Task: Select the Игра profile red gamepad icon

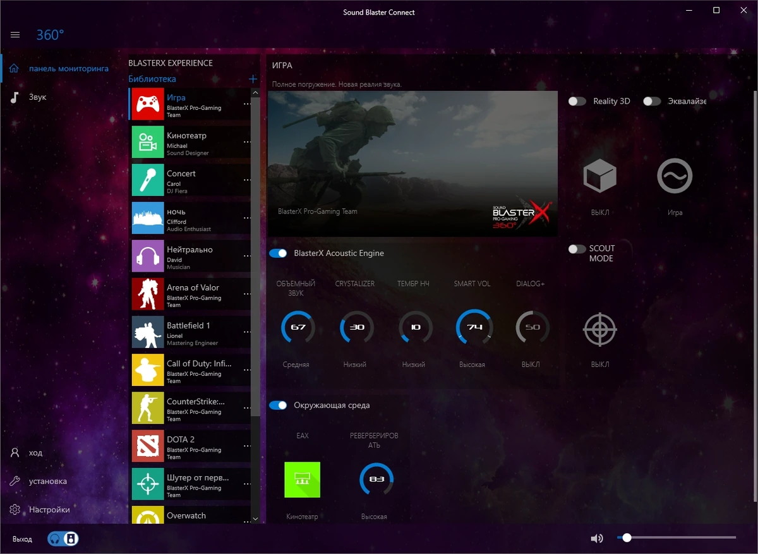Action: point(148,104)
